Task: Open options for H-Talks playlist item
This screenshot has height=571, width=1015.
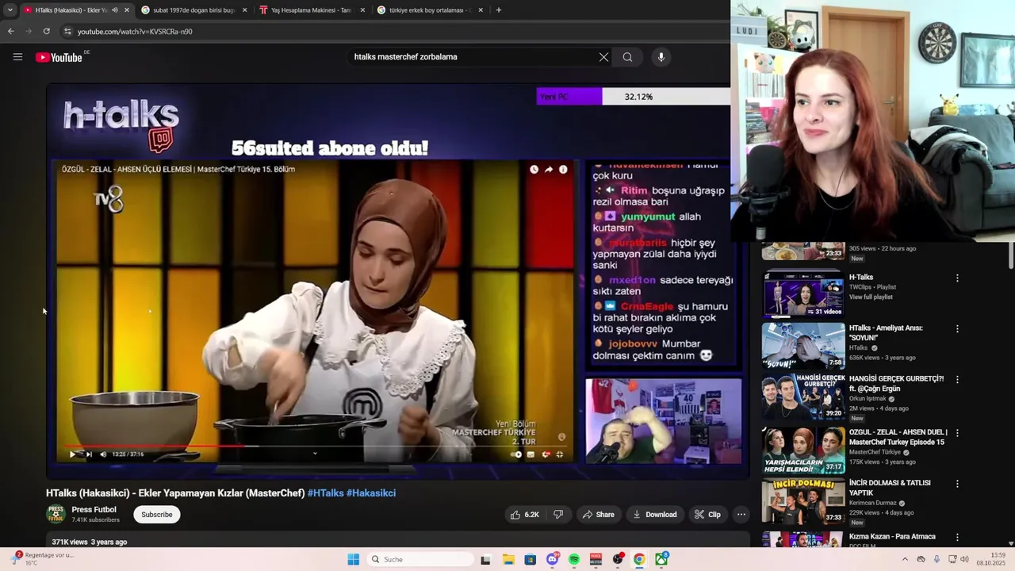Action: pyautogui.click(x=957, y=278)
